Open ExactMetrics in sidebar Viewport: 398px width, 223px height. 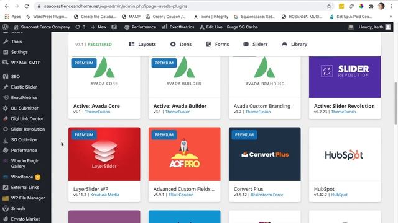[x=24, y=98]
